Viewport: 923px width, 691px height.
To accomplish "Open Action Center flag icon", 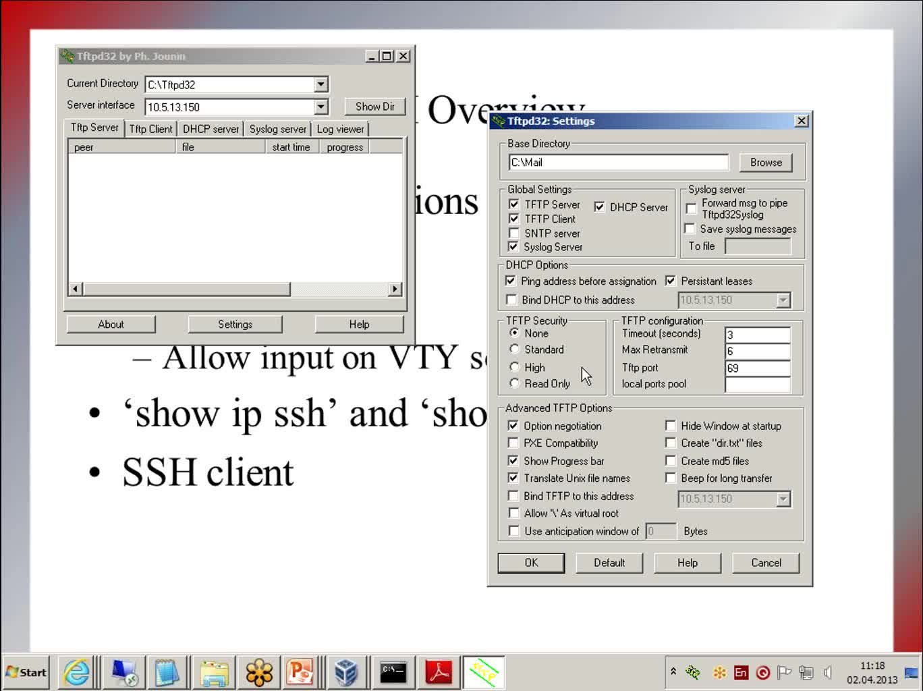I will click(784, 672).
